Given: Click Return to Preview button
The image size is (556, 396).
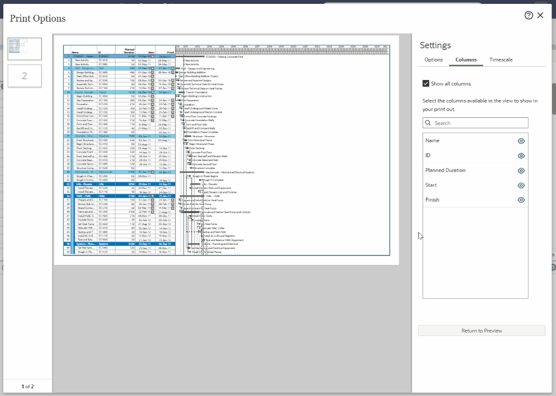Looking at the screenshot, I should click(x=481, y=330).
